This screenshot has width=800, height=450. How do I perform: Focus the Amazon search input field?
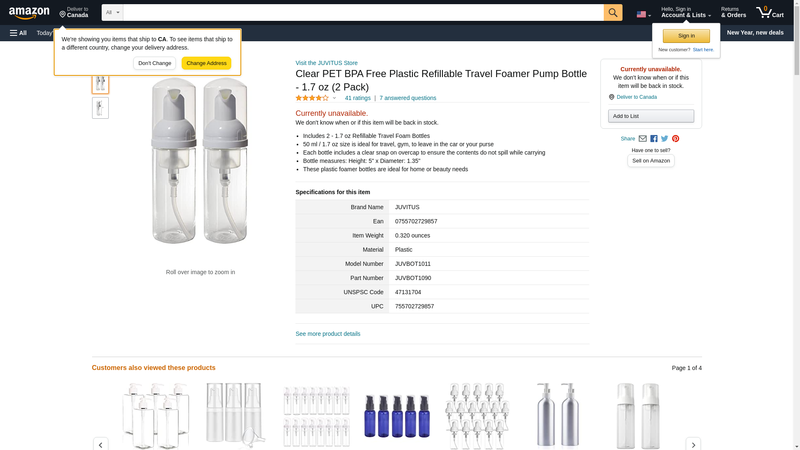pos(363,12)
